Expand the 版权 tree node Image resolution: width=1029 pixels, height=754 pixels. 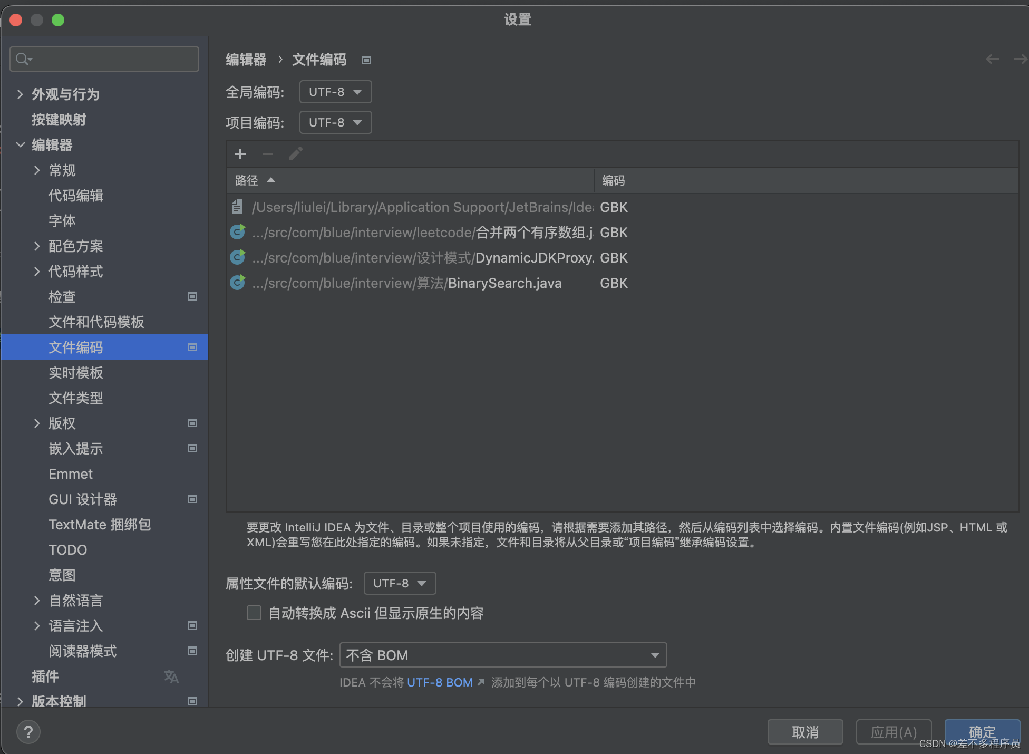tap(37, 423)
